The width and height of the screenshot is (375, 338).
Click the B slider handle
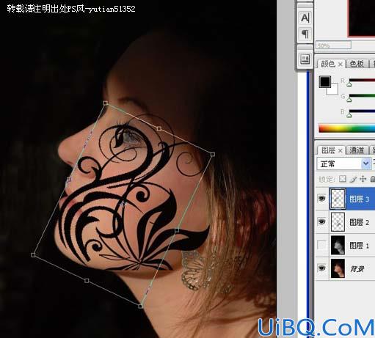point(349,114)
